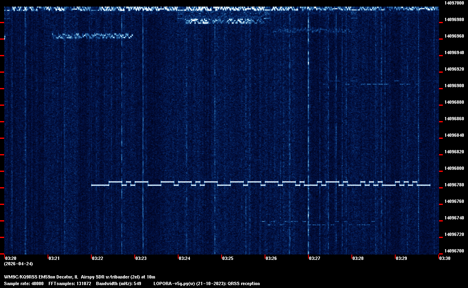Select the 03:22 time marker
This screenshot has width=468, height=288.
pos(98,258)
